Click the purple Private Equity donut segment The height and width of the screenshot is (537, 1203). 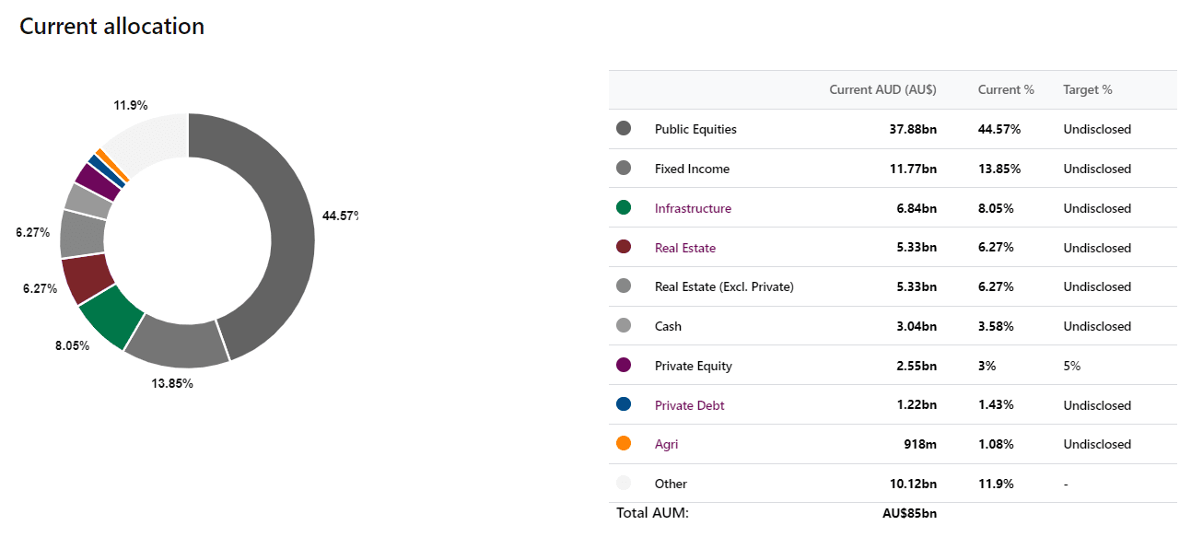(x=98, y=181)
